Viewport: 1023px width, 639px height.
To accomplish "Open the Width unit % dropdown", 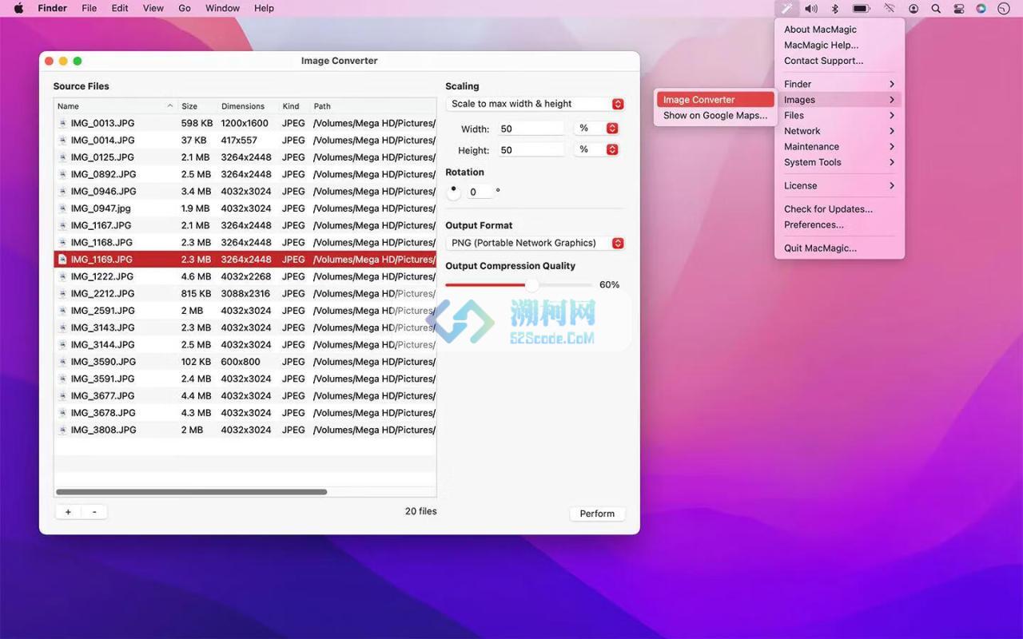I will (597, 128).
